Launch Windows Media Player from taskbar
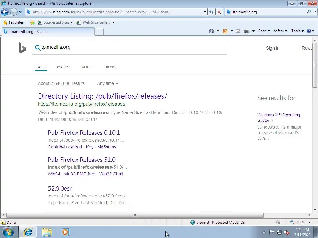The image size is (318, 238). point(66,232)
